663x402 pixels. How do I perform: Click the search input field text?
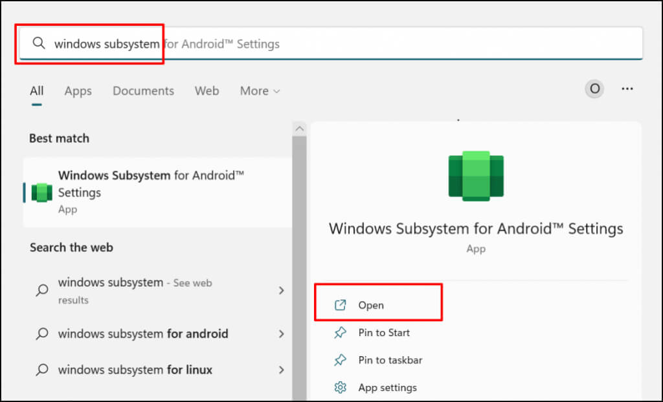[x=167, y=44]
